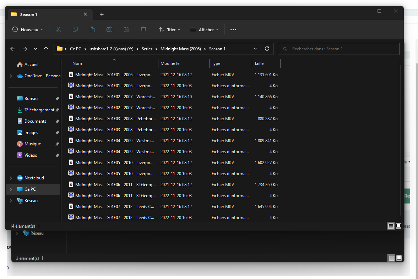Sort files by Taille column header
The height and width of the screenshot is (279, 418).
click(259, 63)
